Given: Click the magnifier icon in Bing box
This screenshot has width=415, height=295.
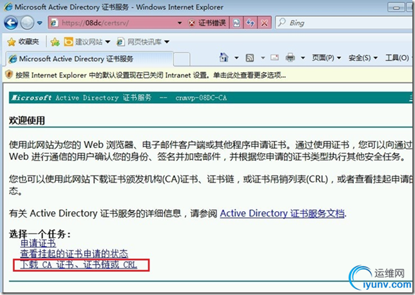Looking at the screenshot, I should (x=282, y=23).
